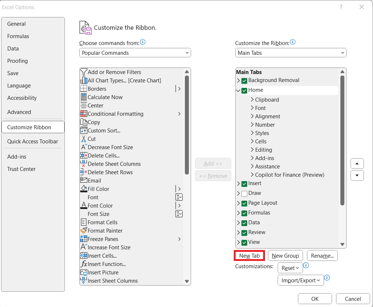
Task: Click info icon beside Customize the Ribbon label
Action: coord(293,42)
